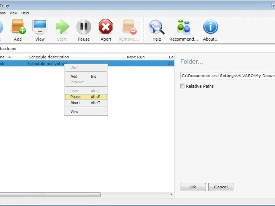The width and height of the screenshot is (275, 206).
Task: Click the green Start arrow toolbar icon
Action: [x=62, y=30]
